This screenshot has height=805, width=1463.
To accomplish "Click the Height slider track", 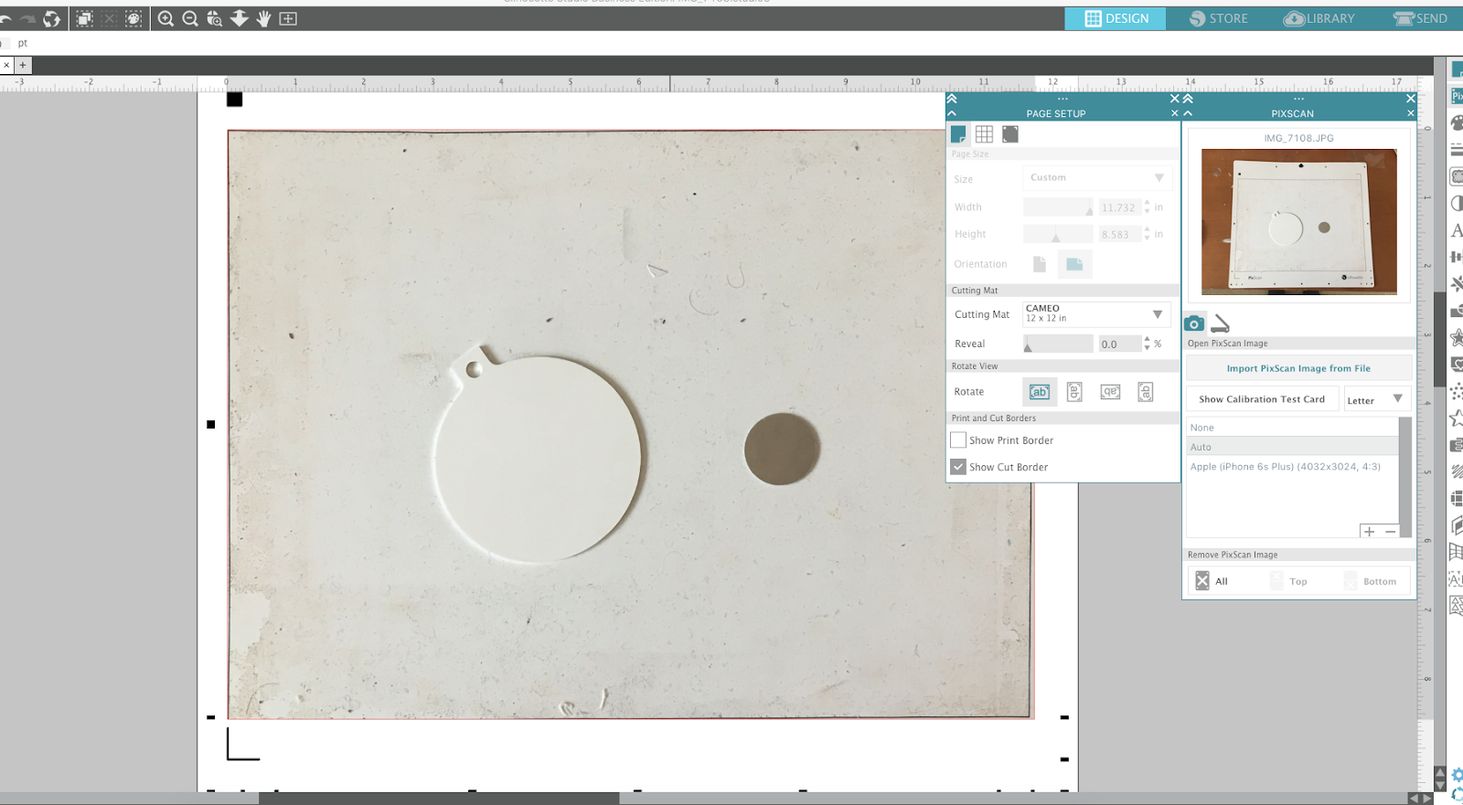I will click(x=1058, y=234).
